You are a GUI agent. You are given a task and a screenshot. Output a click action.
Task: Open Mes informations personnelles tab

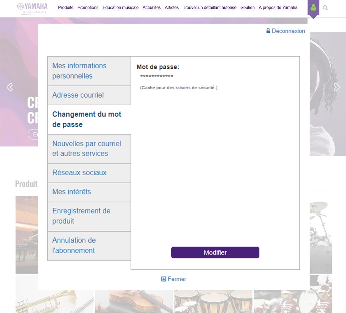point(89,71)
